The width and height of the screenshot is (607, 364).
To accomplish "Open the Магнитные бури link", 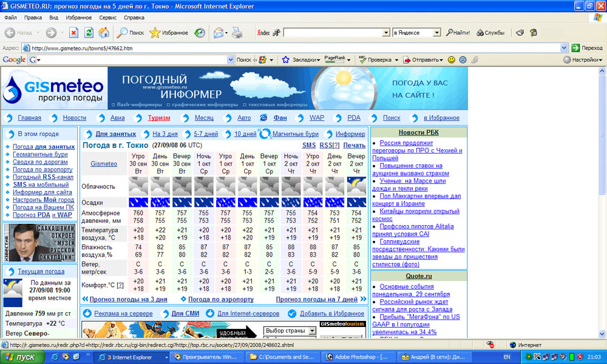I will tap(296, 134).
